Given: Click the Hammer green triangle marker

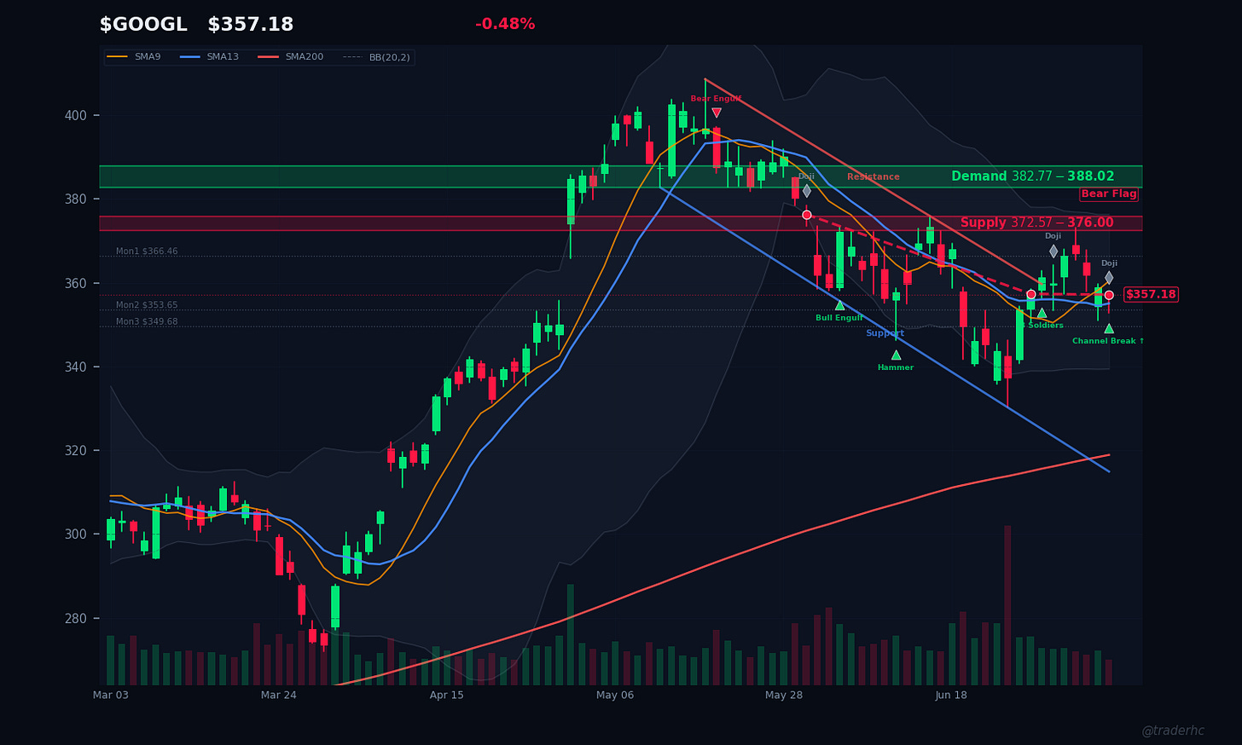Looking at the screenshot, I should pyautogui.click(x=896, y=355).
